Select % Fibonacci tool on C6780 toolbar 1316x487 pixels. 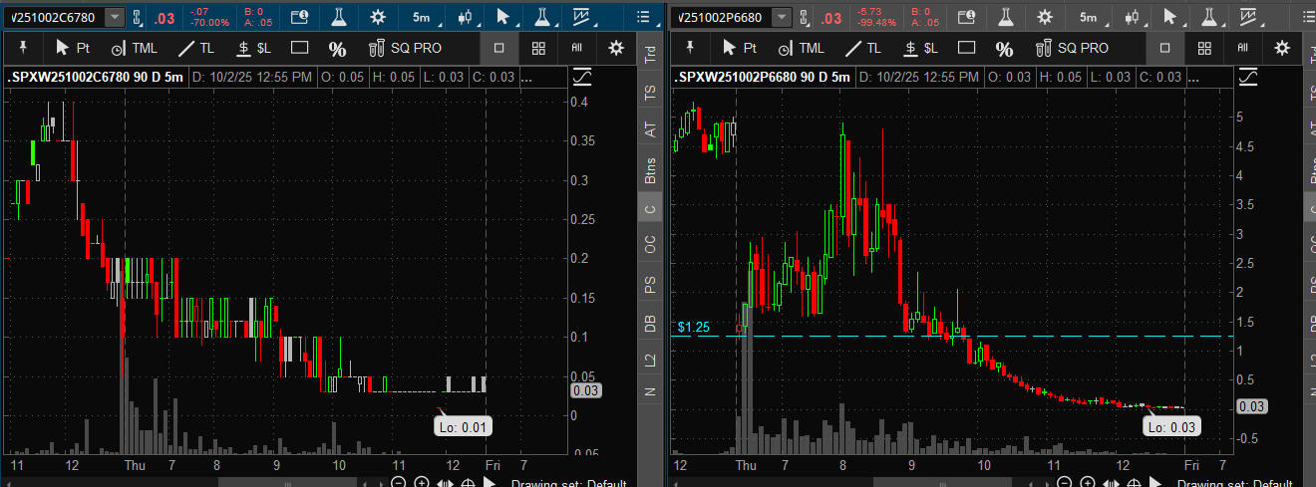pos(338,48)
